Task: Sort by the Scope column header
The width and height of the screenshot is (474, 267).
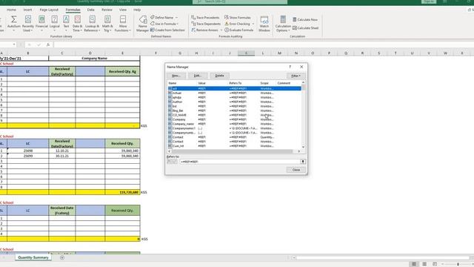Action: click(268, 83)
